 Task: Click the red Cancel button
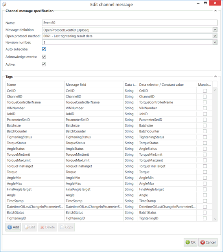[x=208, y=242]
